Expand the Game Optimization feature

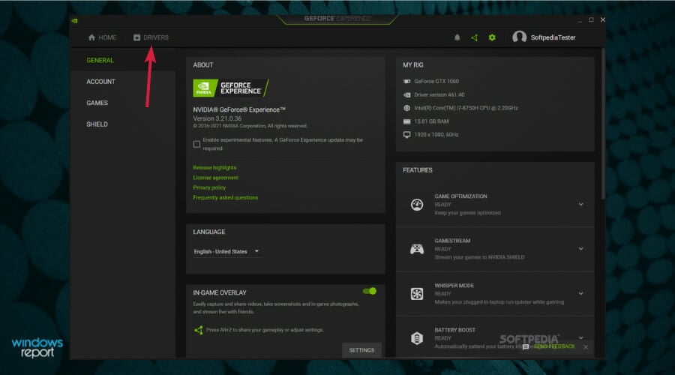click(x=580, y=205)
